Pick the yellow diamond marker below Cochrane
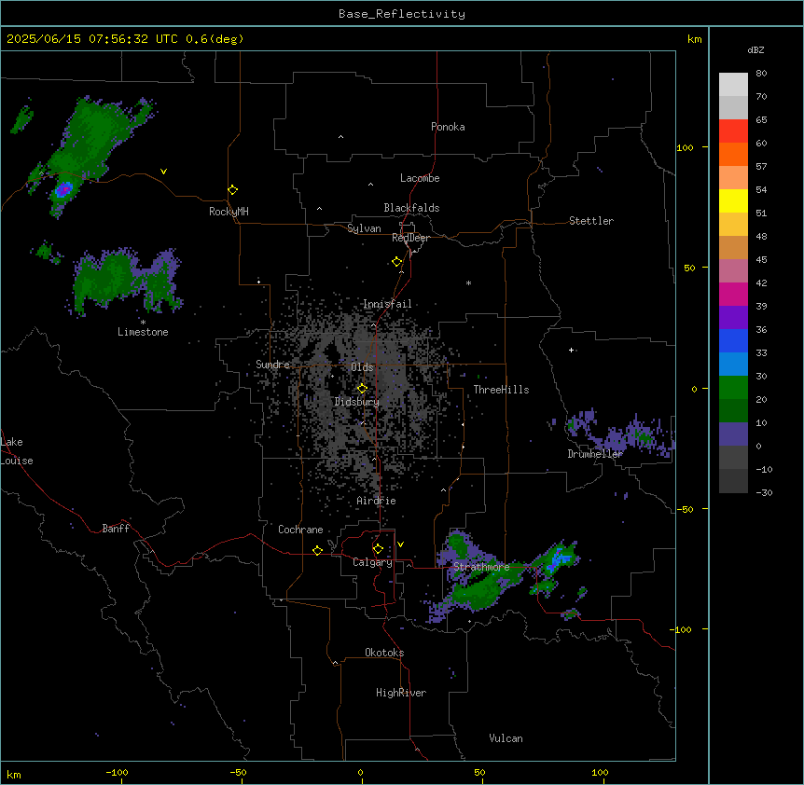Image resolution: width=804 pixels, height=785 pixels. click(317, 550)
